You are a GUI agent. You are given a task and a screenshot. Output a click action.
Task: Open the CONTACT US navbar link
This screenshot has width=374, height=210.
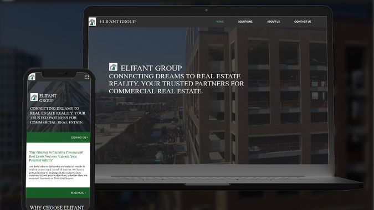coord(303,22)
